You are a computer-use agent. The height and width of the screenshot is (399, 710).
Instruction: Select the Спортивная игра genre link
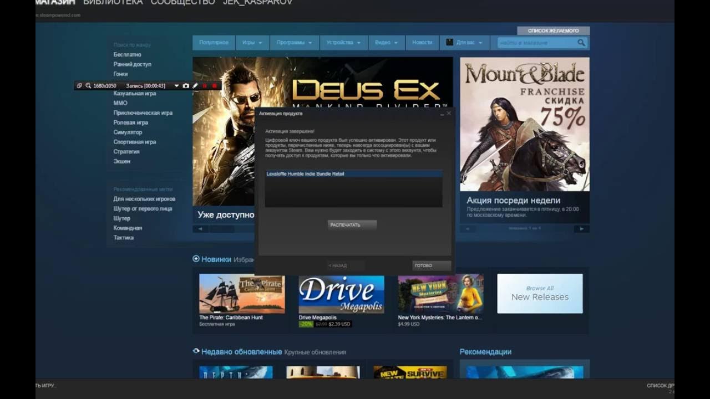(x=134, y=142)
